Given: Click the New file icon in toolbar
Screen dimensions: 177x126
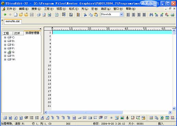Looking at the screenshot, I should point(16,15).
